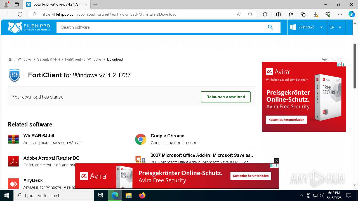This screenshot has height=201, width=358.
Task: Click the read aloud icon
Action: (239, 14)
